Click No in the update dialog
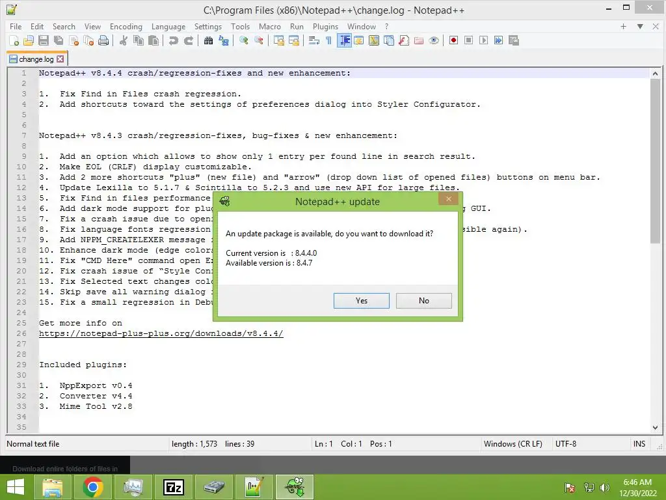This screenshot has width=666, height=500. pos(424,301)
